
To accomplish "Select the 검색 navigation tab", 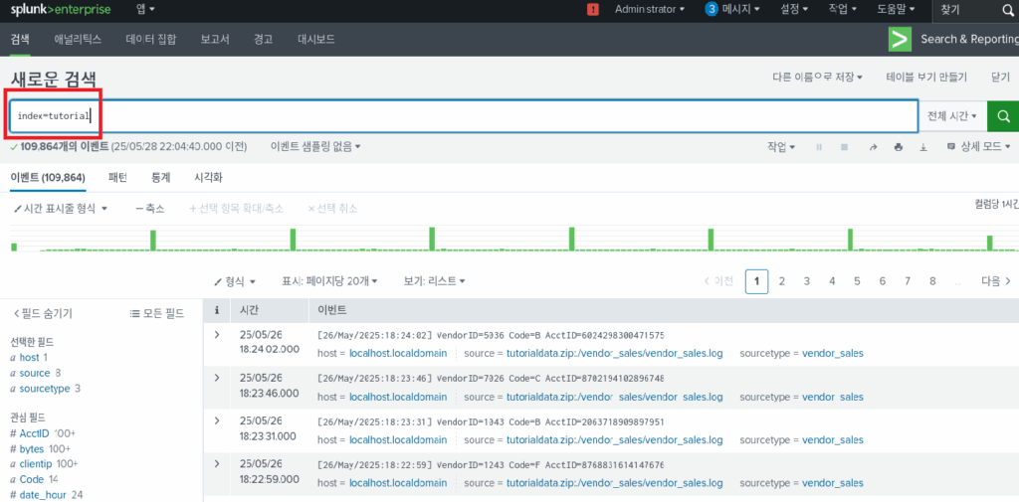I will [20, 39].
